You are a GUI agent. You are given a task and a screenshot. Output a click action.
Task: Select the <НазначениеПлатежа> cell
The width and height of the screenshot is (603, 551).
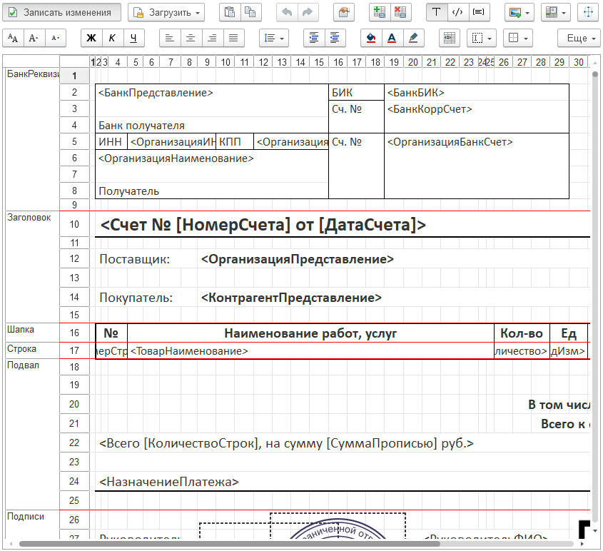(343, 482)
